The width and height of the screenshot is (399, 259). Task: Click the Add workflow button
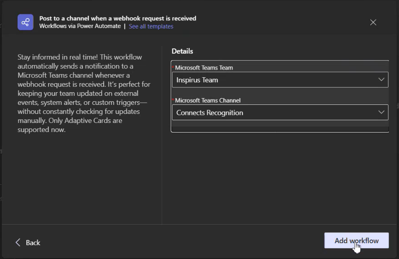tap(356, 240)
